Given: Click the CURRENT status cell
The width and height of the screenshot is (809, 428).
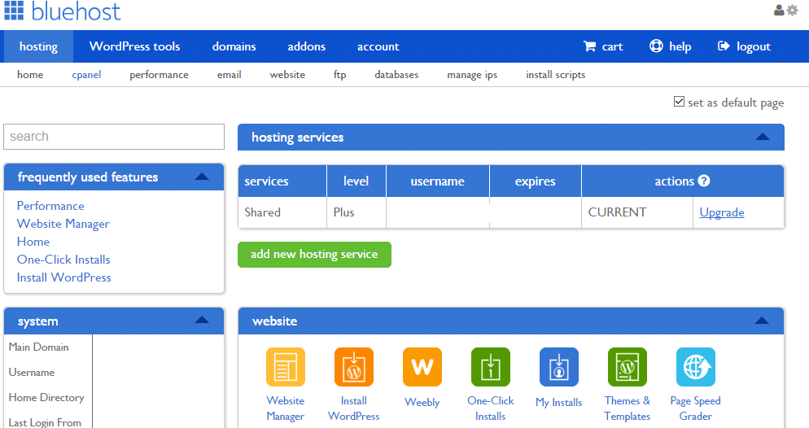Looking at the screenshot, I should [x=637, y=212].
